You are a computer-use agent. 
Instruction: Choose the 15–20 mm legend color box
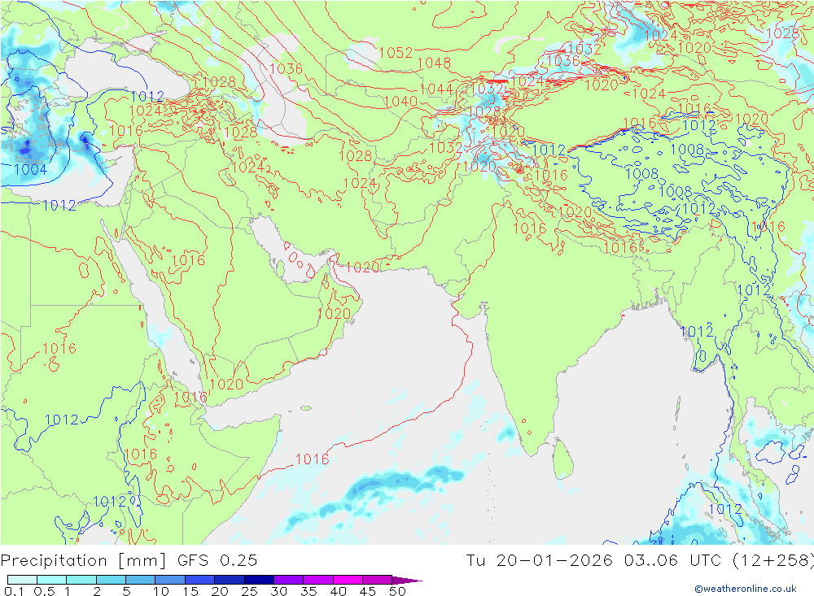pos(200,580)
